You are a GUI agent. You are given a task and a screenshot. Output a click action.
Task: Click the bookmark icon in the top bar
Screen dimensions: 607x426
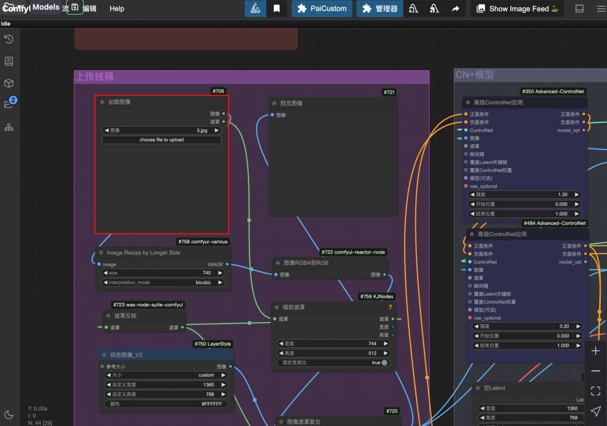(x=277, y=8)
